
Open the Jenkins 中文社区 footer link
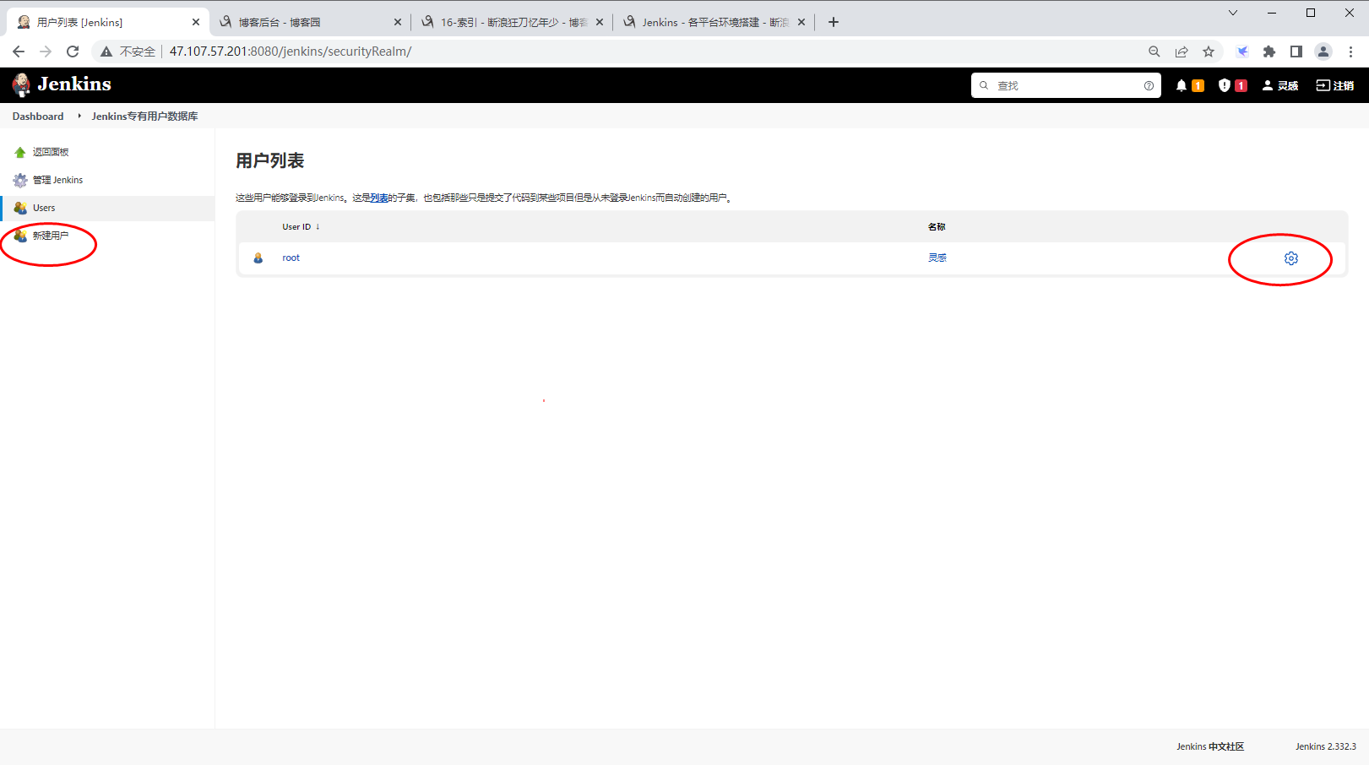point(1210,746)
